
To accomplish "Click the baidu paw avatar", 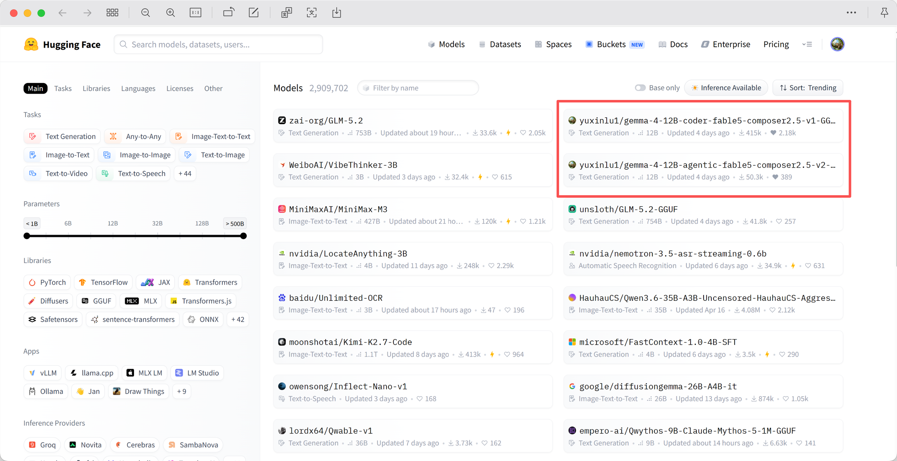I will 282,298.
